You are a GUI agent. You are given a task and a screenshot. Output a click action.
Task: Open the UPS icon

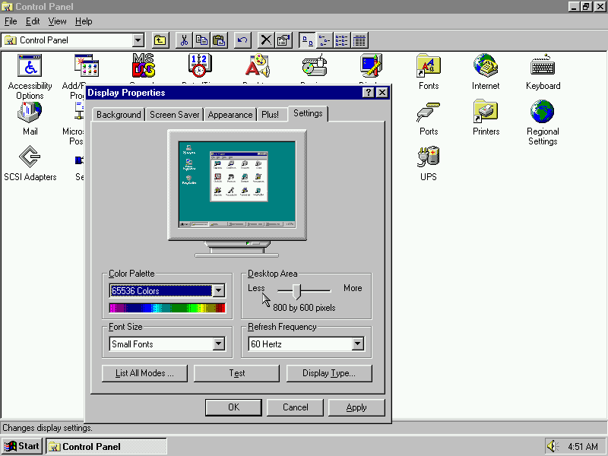429,158
